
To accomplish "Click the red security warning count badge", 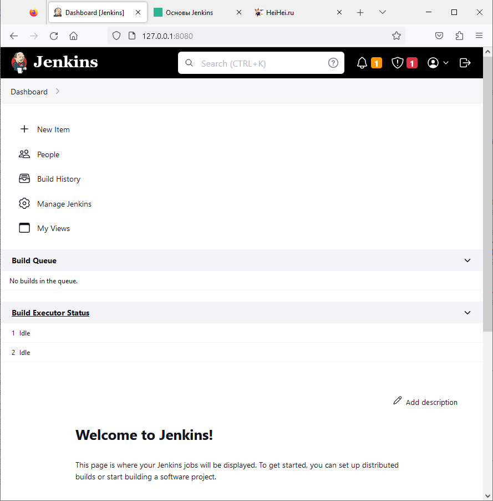I will click(x=412, y=63).
